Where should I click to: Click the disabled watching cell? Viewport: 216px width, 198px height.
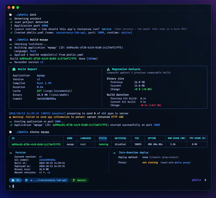point(120,144)
